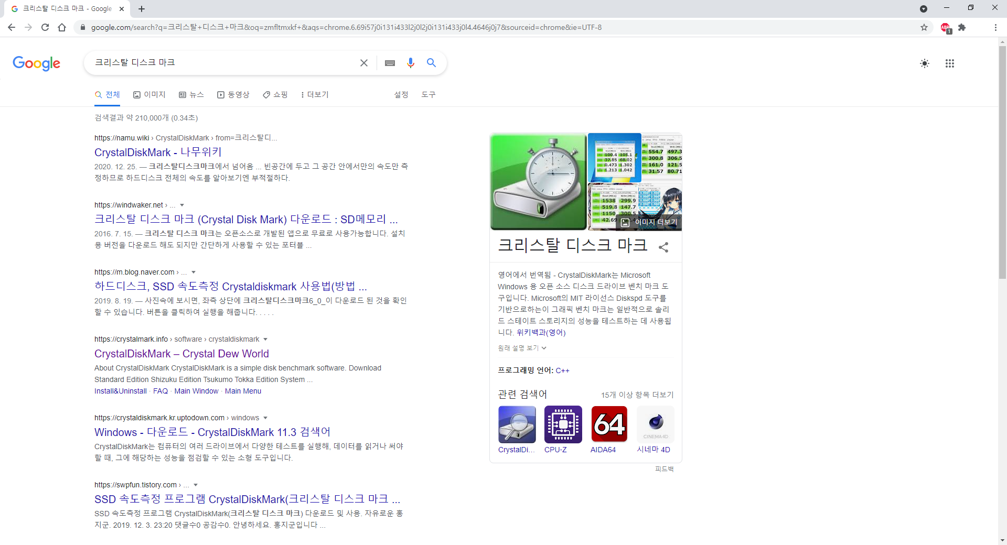
Task: Click the browser back arrow
Action: point(12,27)
